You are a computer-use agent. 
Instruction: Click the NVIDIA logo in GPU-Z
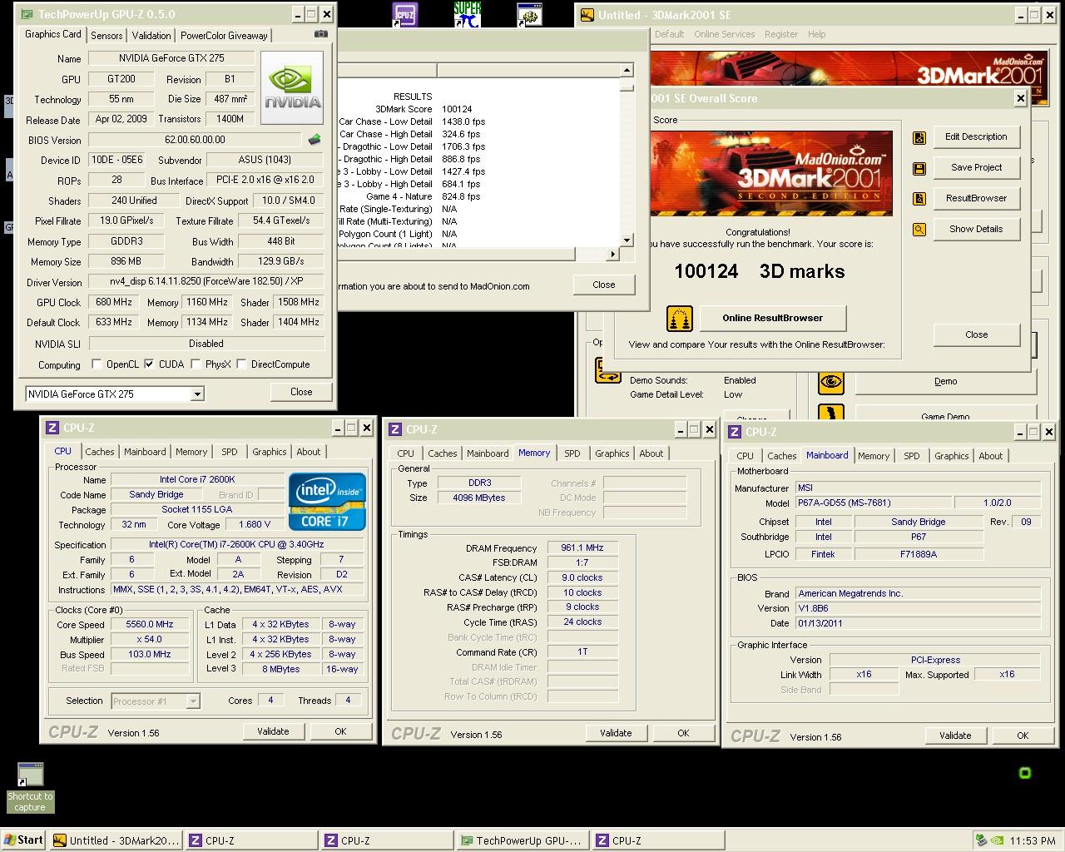(x=292, y=87)
